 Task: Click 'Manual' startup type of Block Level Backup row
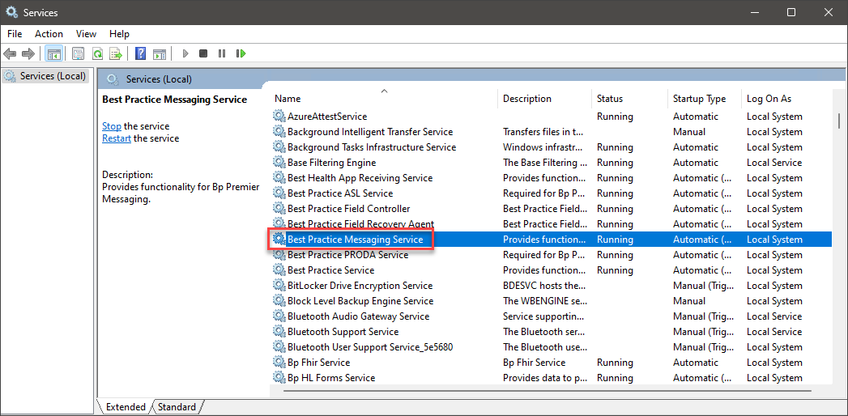pos(689,301)
